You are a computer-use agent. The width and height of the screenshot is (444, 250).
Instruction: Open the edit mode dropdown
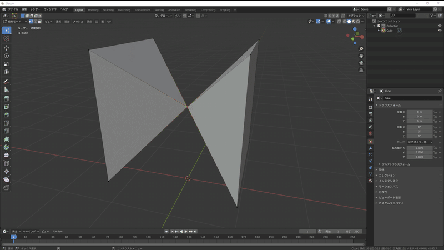15,22
